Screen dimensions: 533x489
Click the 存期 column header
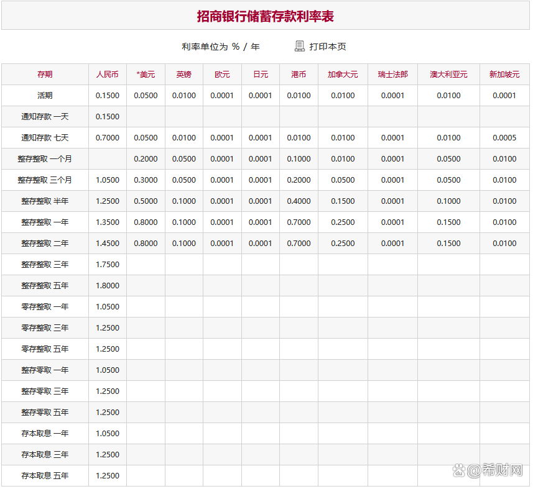pyautogui.click(x=45, y=75)
